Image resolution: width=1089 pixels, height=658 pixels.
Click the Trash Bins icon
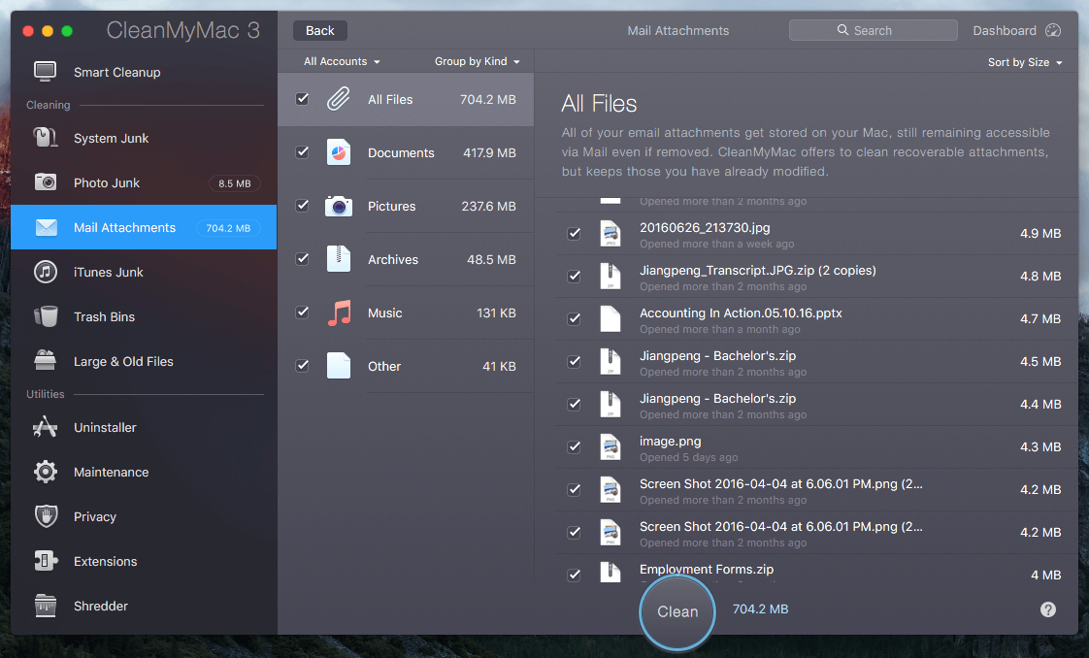(46, 316)
